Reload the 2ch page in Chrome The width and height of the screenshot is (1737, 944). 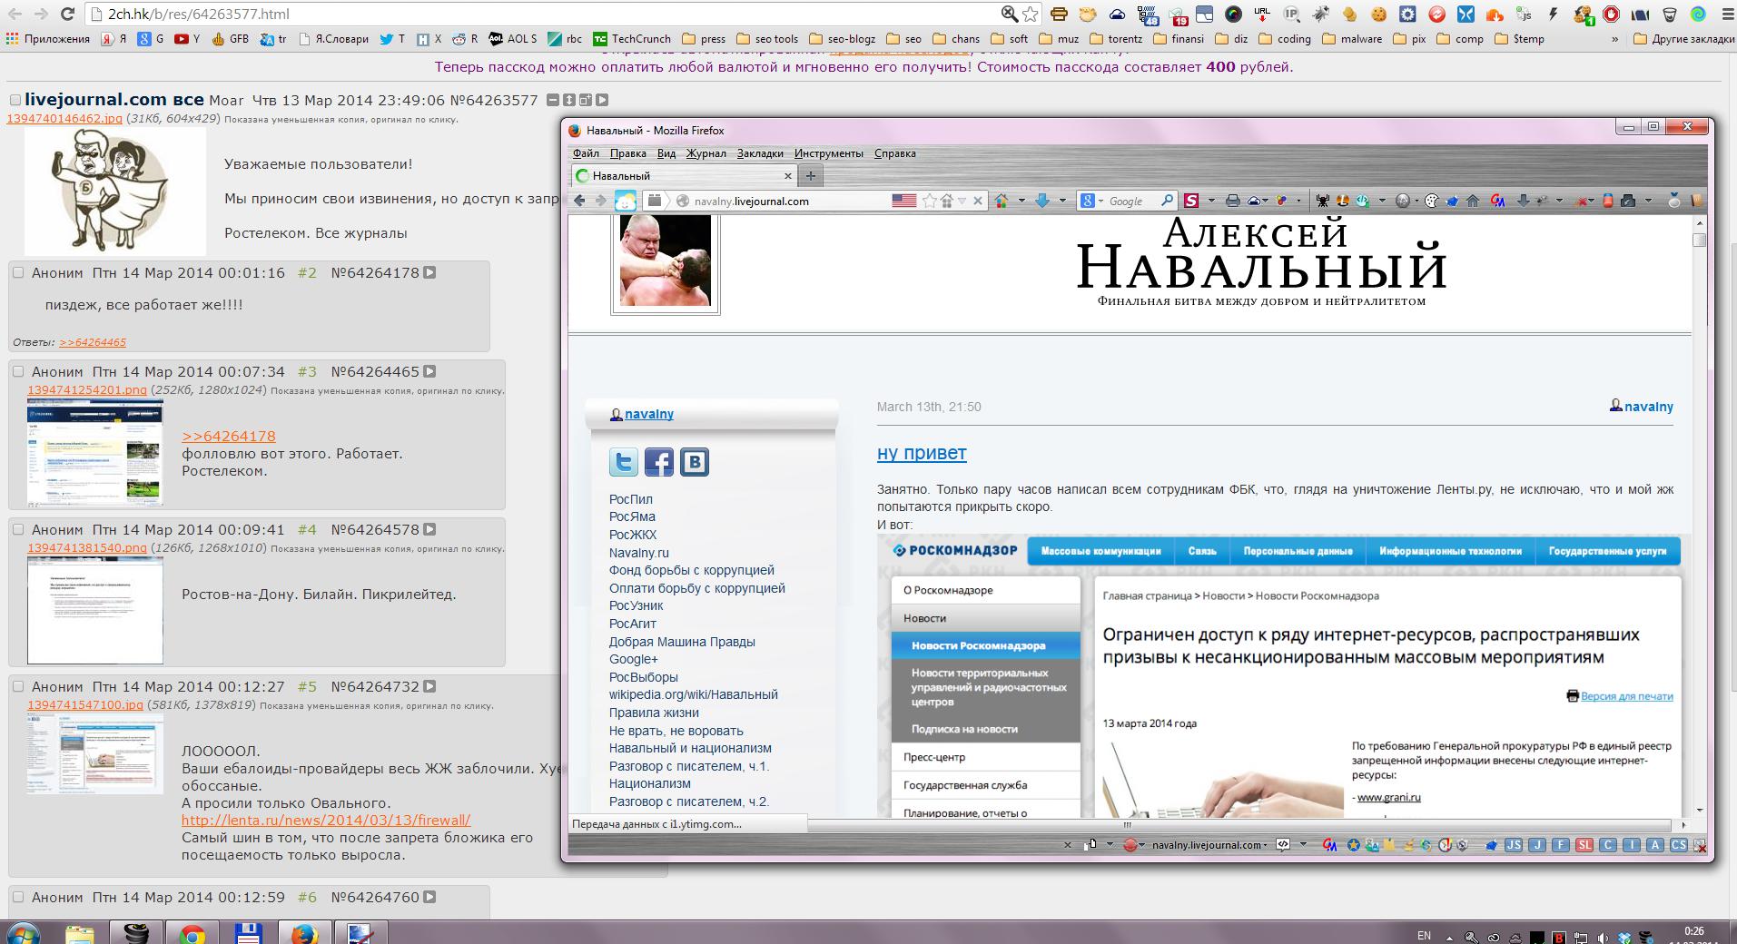(67, 14)
